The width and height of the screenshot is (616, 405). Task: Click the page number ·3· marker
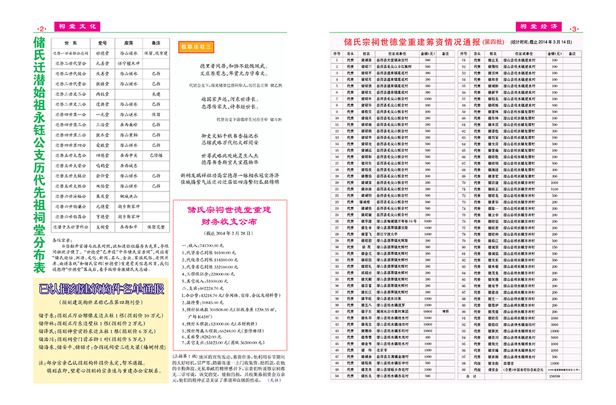574,29
